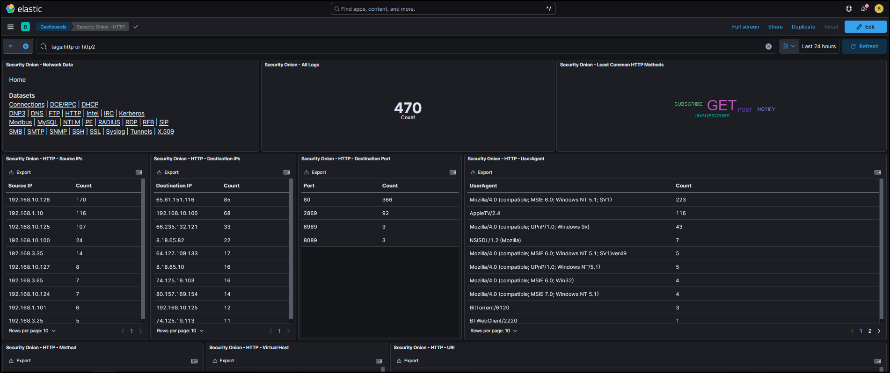Image resolution: width=890 pixels, height=373 pixels.
Task: Click GET in the HTTP methods tag cloud
Action: [721, 106]
